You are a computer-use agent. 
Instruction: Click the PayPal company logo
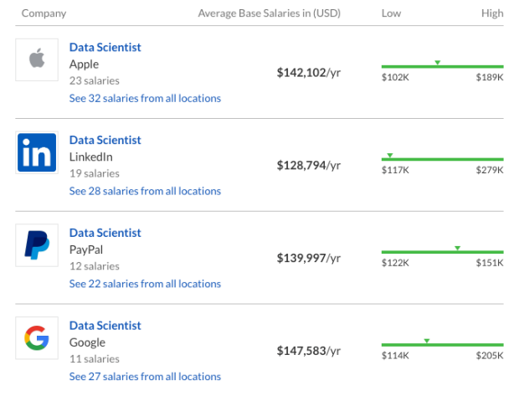37,245
